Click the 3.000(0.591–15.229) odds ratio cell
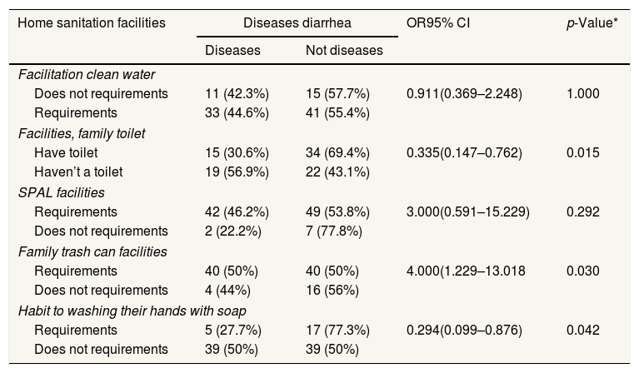639x373 pixels. pos(467,211)
